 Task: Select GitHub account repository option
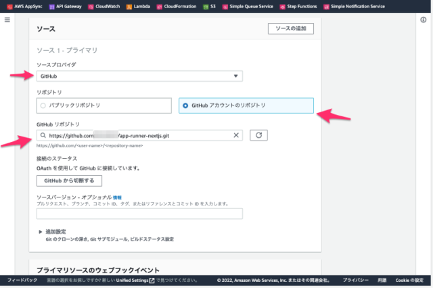click(x=246, y=105)
